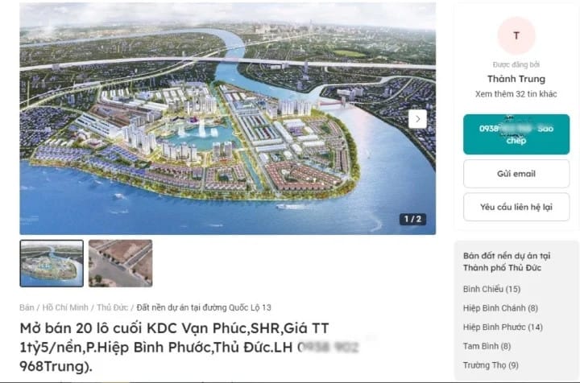This screenshot has width=580, height=383.
Task: Open the Thành Trung avatar circle
Action: [x=516, y=35]
